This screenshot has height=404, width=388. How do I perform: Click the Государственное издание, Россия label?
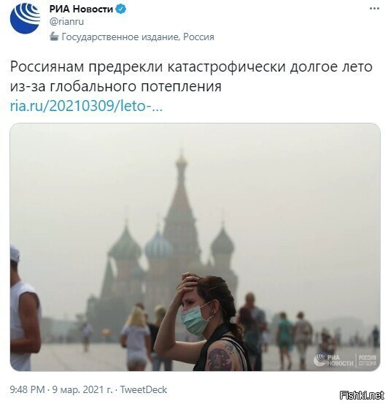(138, 37)
